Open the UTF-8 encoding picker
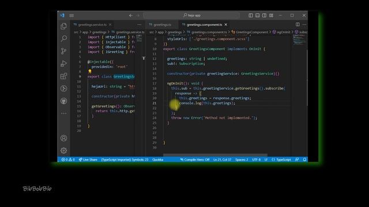Viewport: 369px width, 207px height. 256,160
